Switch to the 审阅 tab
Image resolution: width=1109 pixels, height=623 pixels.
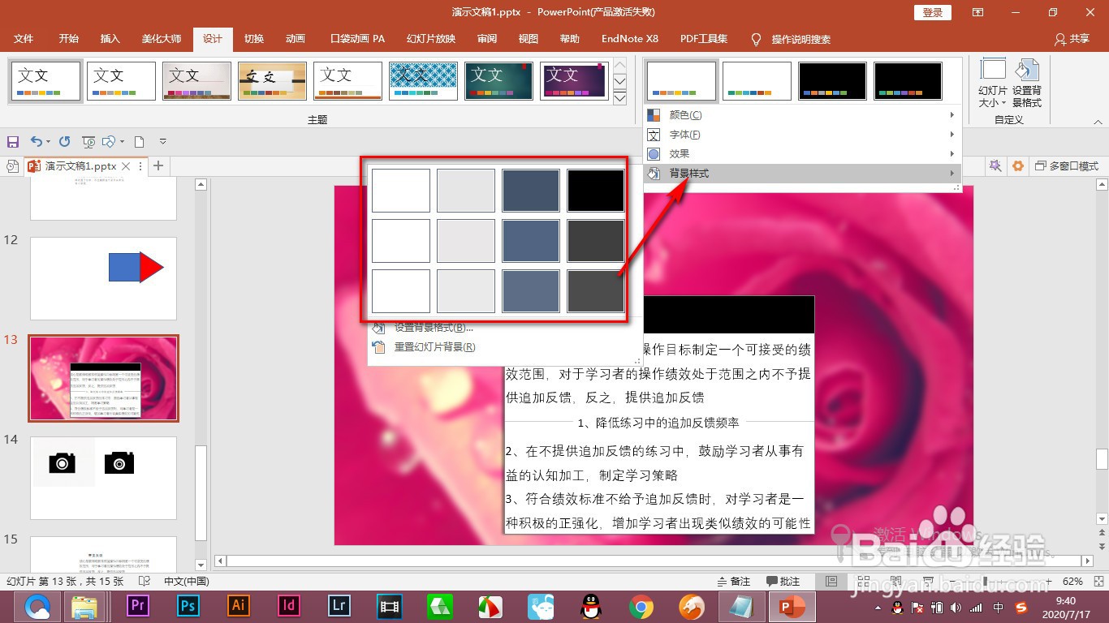tap(487, 39)
